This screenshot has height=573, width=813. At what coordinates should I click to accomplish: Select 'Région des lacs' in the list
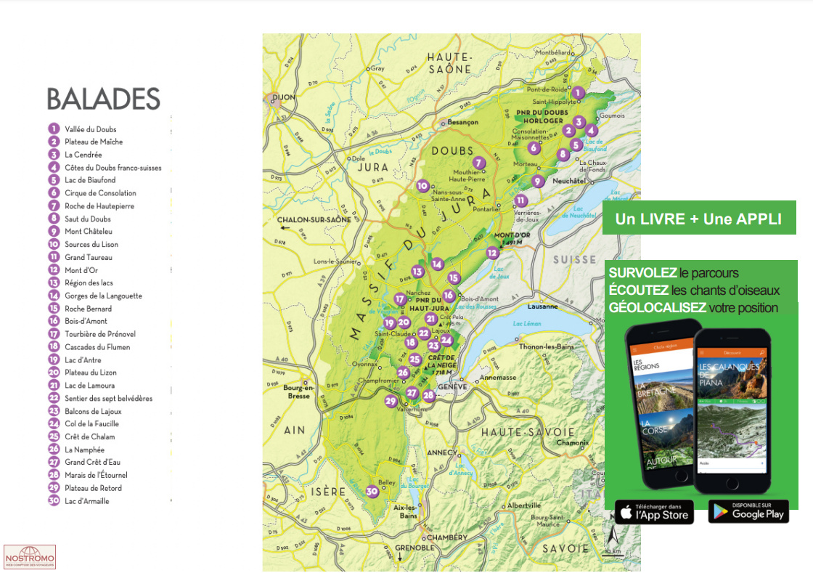[x=89, y=283]
